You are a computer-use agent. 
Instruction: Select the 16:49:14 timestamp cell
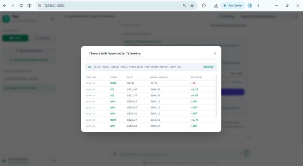90,96
